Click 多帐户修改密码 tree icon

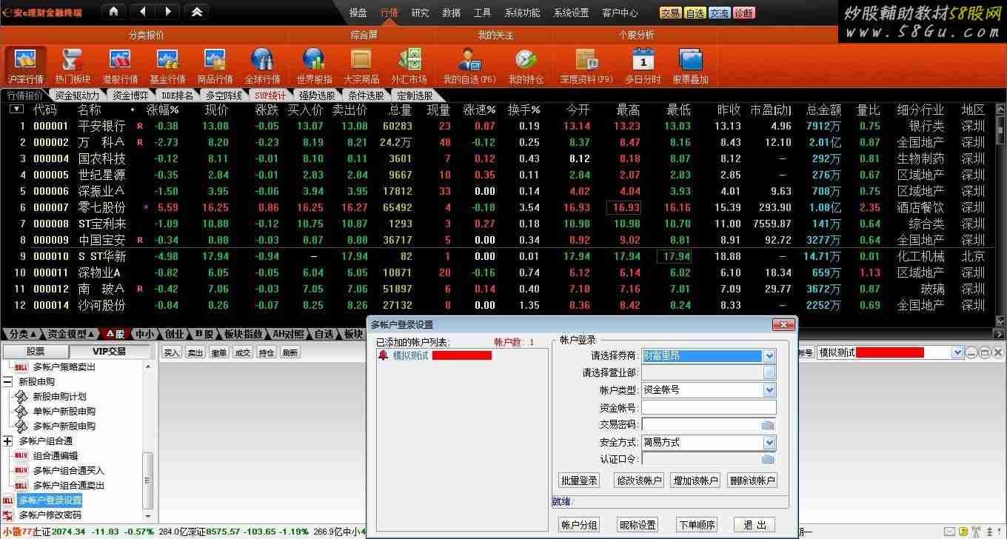tap(7, 515)
